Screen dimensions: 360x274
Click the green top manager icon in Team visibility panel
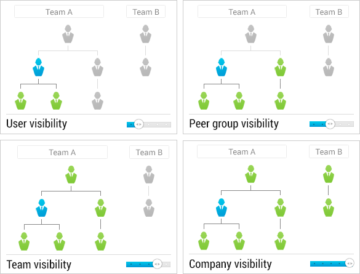click(x=71, y=174)
